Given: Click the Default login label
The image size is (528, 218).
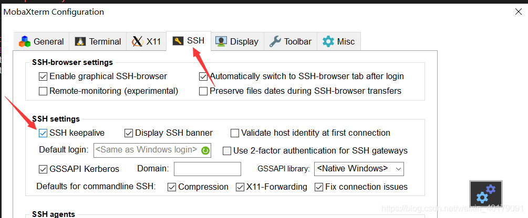Looking at the screenshot, I should [x=64, y=150].
